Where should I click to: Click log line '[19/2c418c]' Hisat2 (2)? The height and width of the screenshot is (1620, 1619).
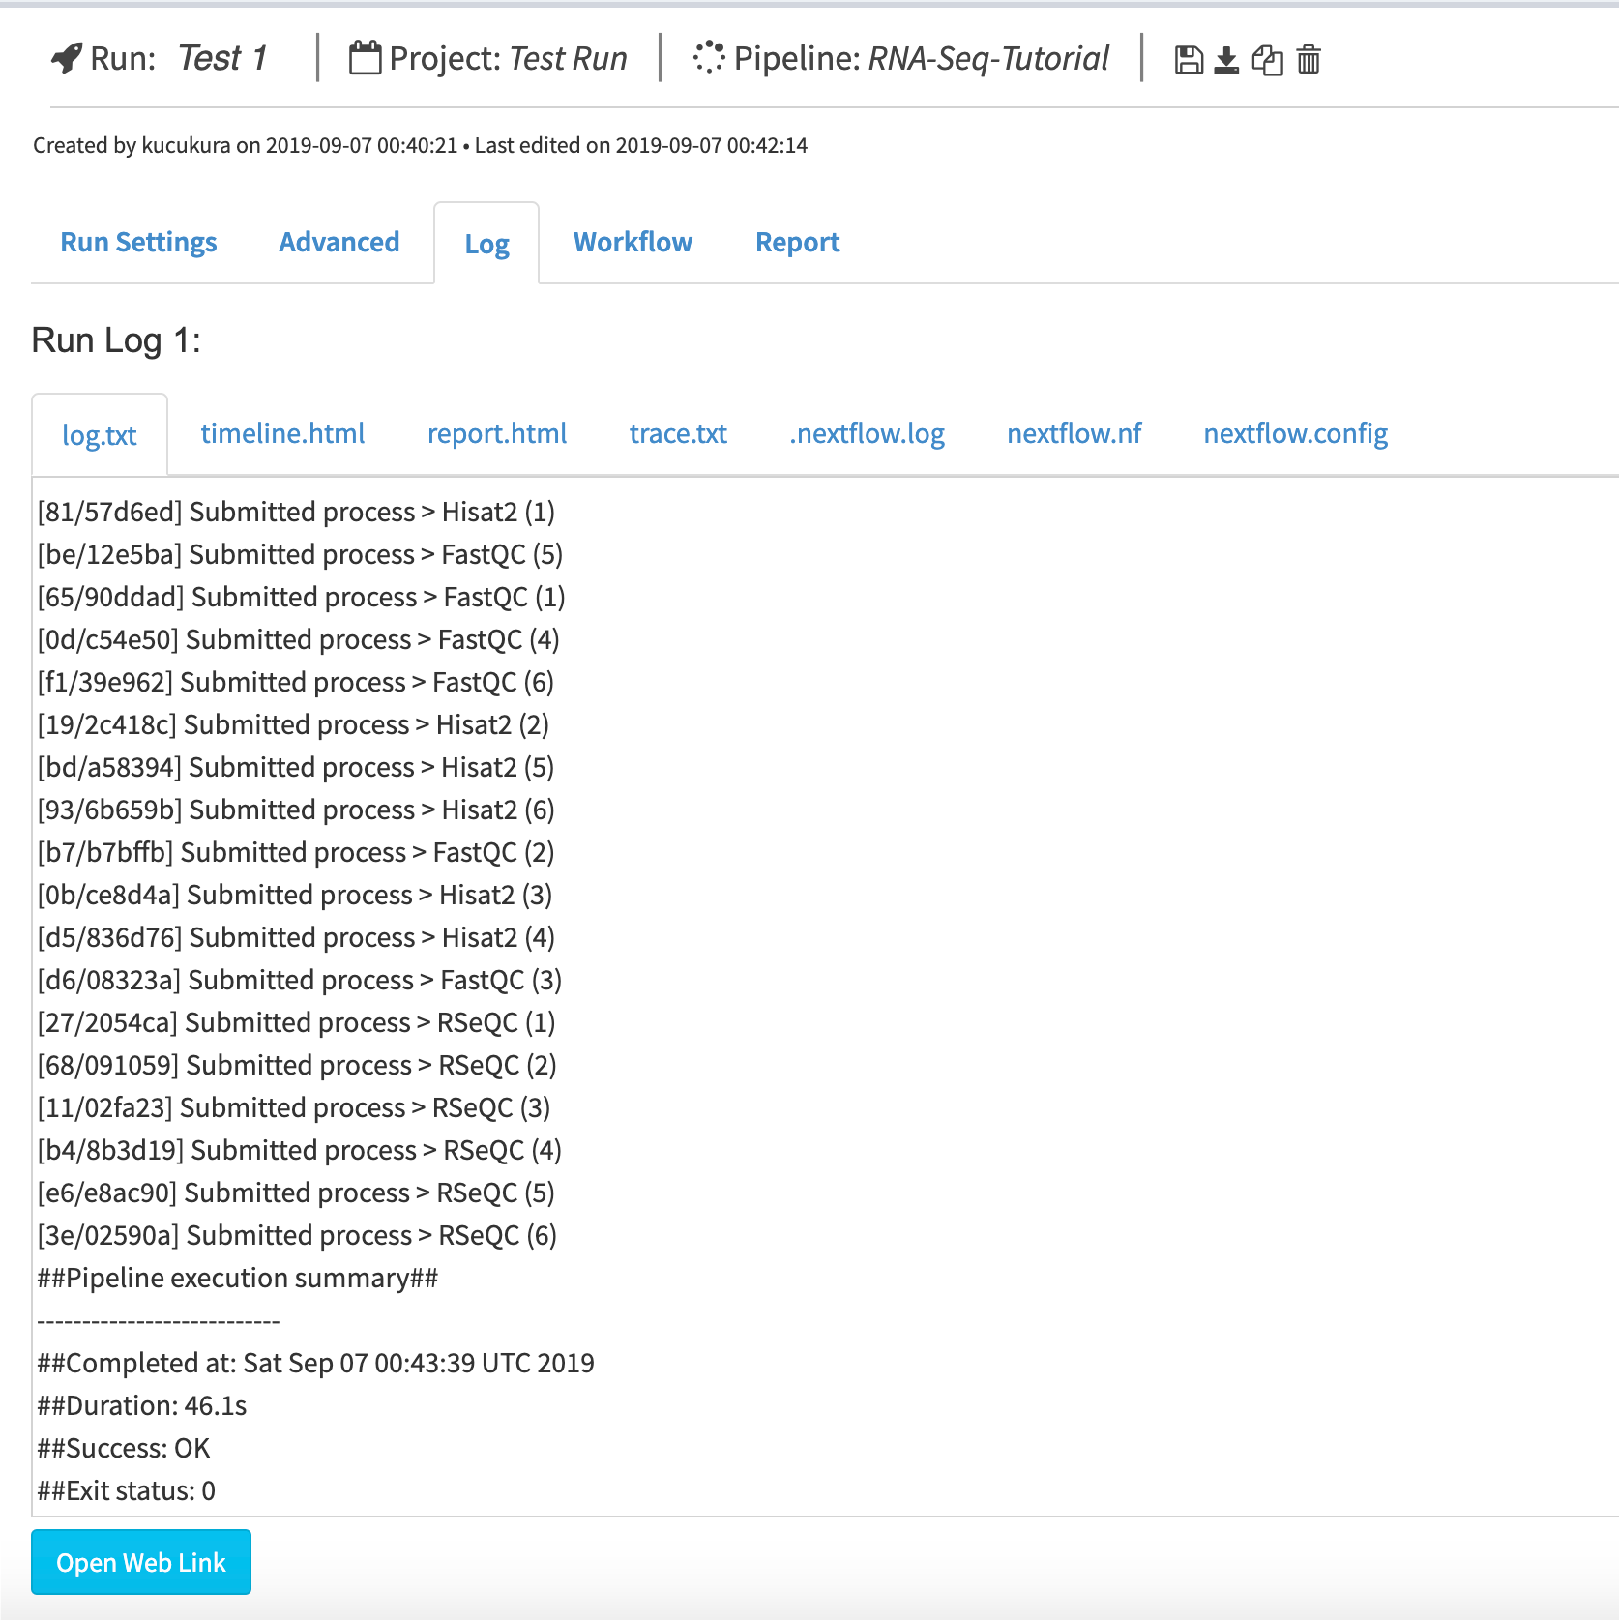point(293,724)
